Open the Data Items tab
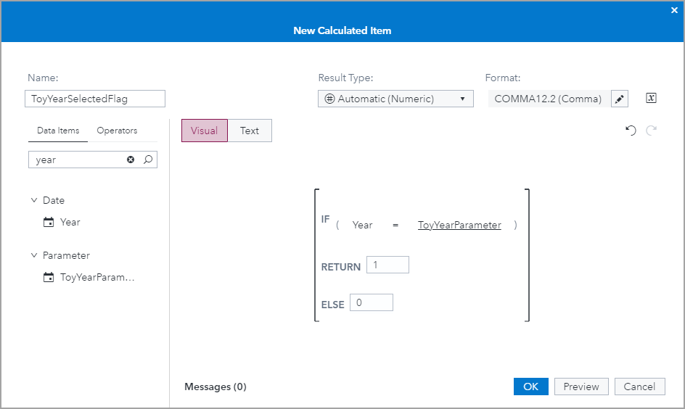 (x=58, y=131)
